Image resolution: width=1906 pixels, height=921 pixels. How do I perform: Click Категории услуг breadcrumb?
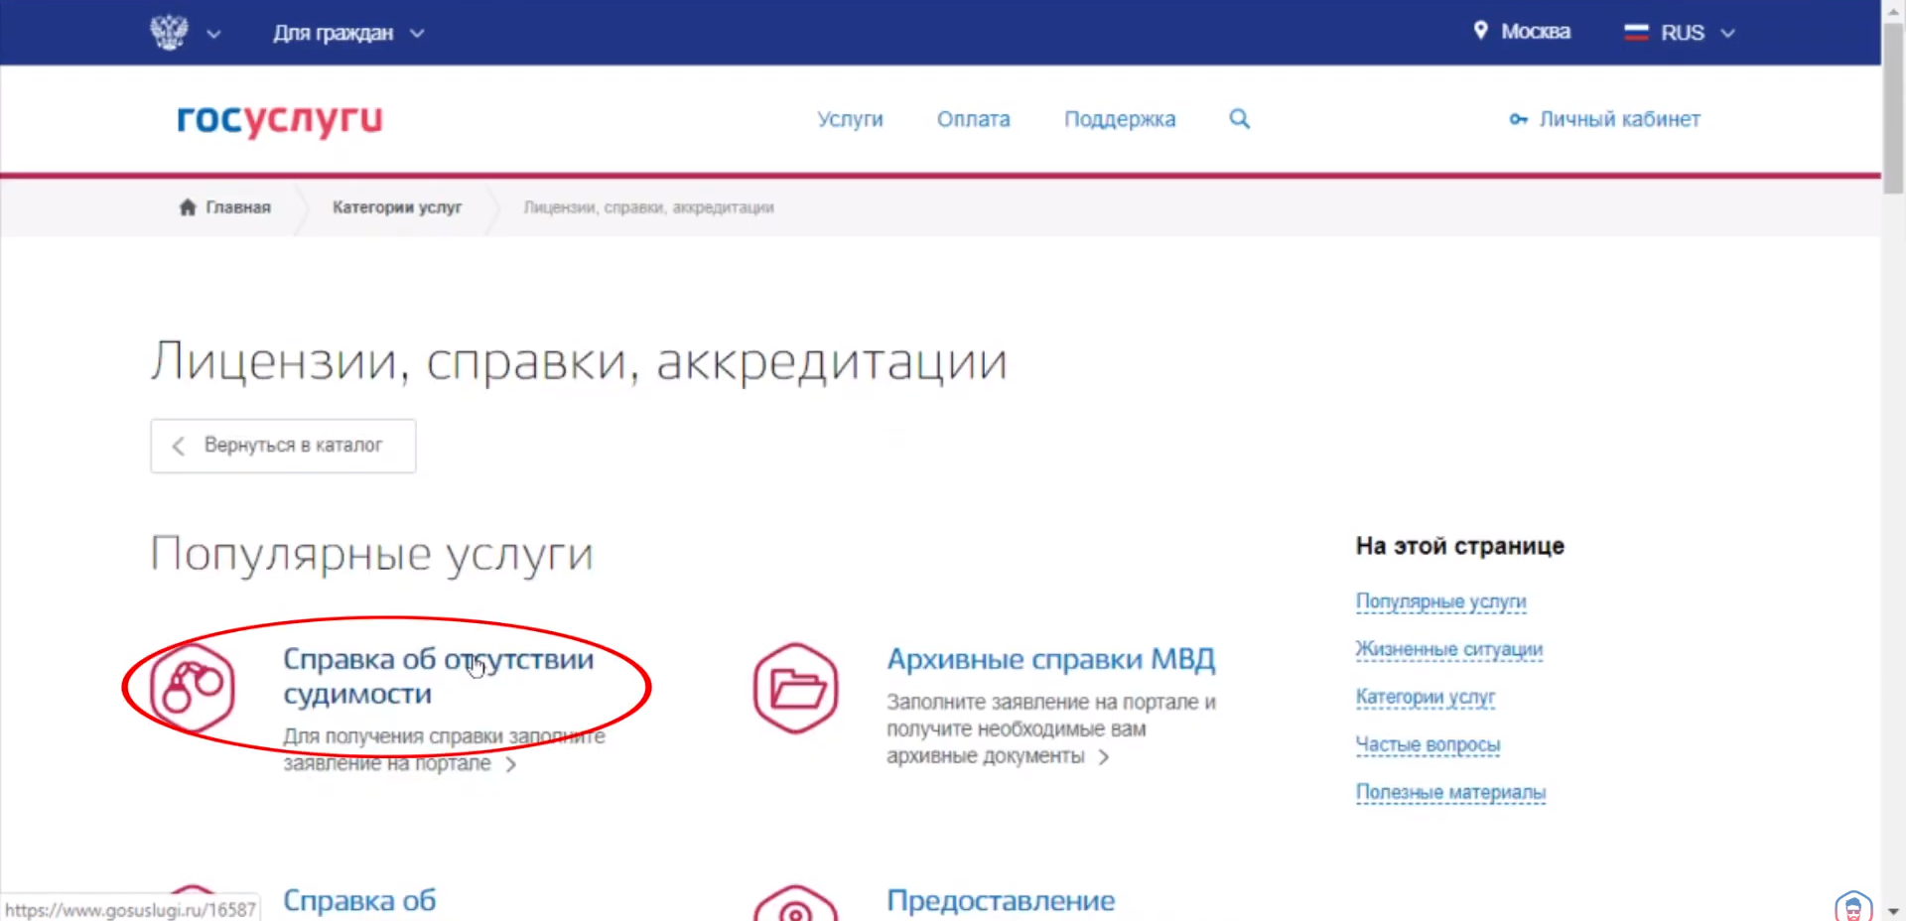[x=397, y=207]
